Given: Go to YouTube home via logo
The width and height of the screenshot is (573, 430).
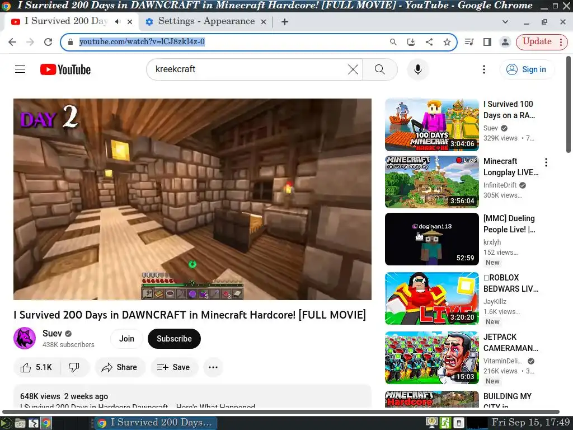Looking at the screenshot, I should click(x=65, y=69).
